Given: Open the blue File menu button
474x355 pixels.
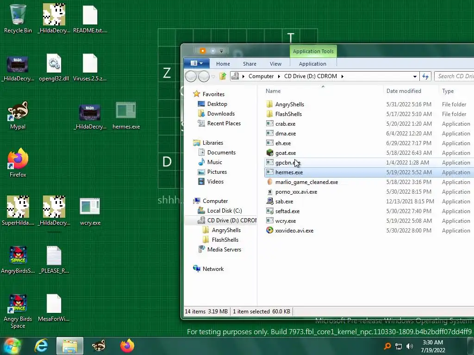Looking at the screenshot, I should click(x=196, y=63).
